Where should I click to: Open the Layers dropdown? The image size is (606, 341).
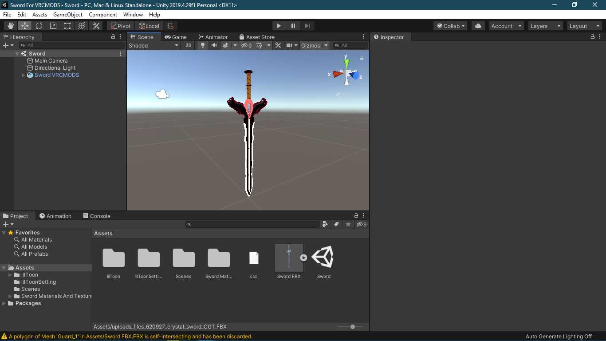click(545, 26)
